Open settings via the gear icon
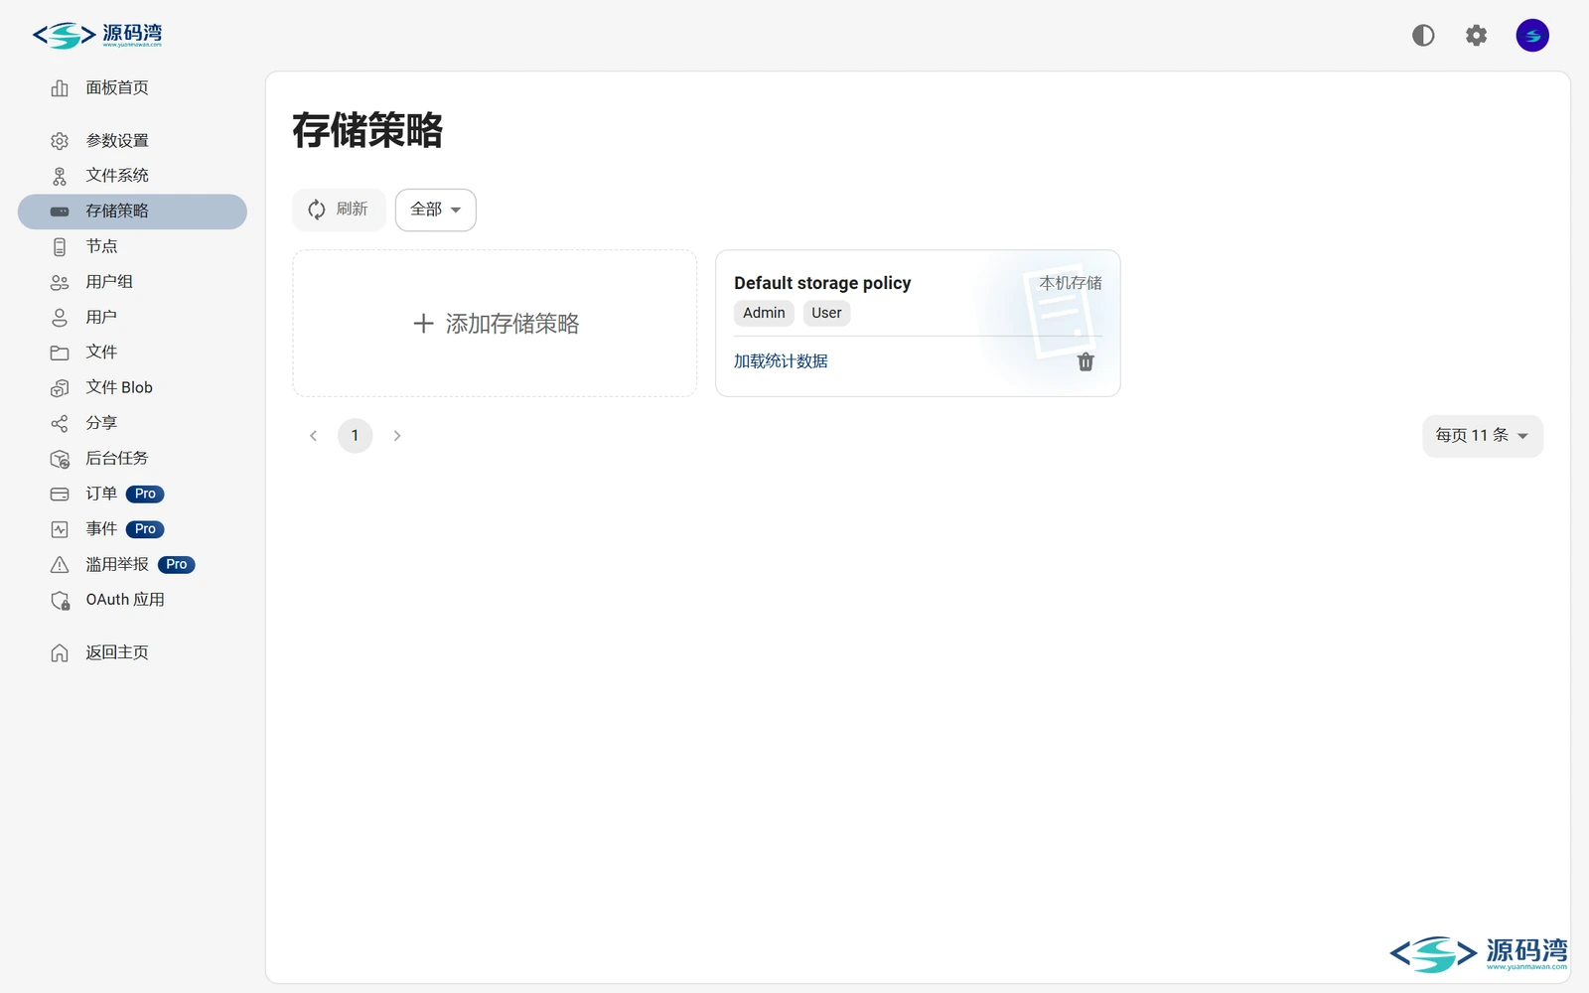 click(x=1477, y=36)
